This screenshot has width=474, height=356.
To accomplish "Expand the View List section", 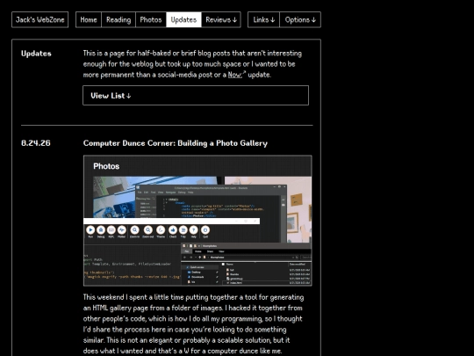I will [196, 95].
